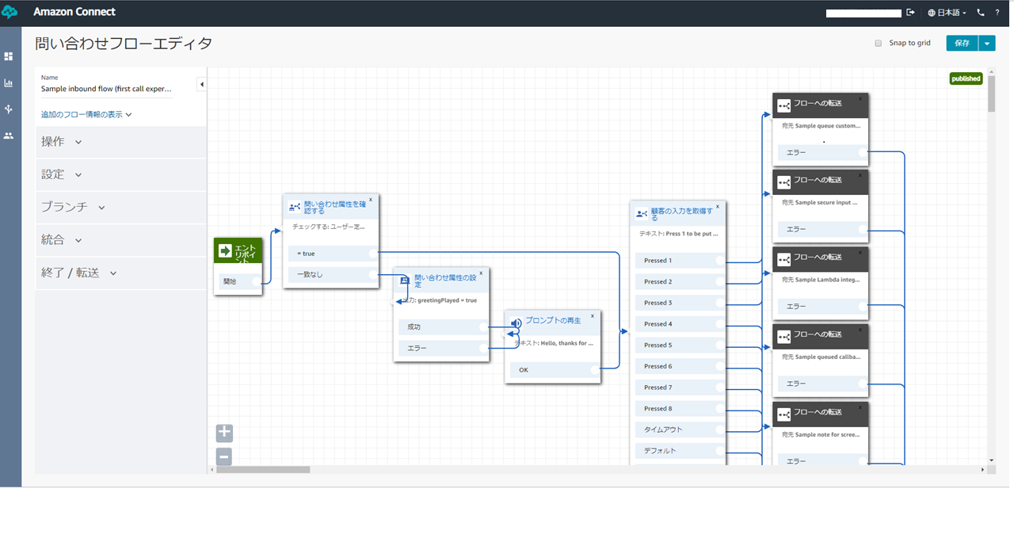Open the 問い合わせ属性の設定 block title
1014x550 pixels.
point(445,280)
